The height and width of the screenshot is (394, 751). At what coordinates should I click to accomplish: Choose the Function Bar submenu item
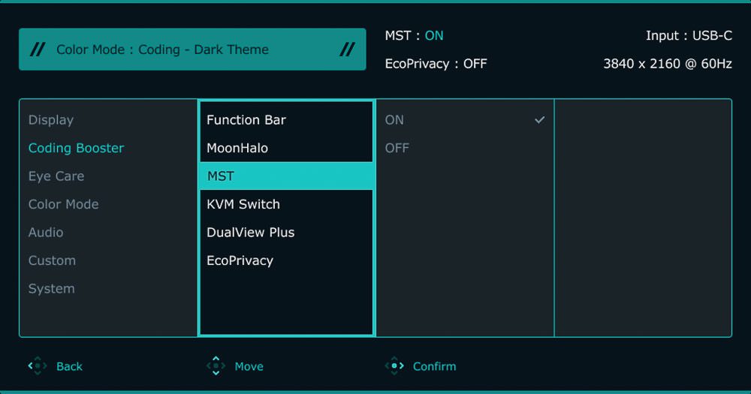(246, 120)
